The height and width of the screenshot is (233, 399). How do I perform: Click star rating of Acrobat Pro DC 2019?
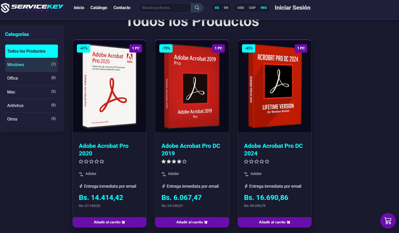coord(174,162)
